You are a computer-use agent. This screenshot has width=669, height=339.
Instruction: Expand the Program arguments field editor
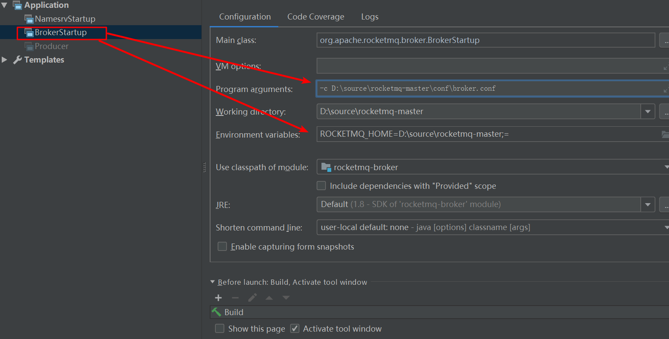pyautogui.click(x=666, y=89)
